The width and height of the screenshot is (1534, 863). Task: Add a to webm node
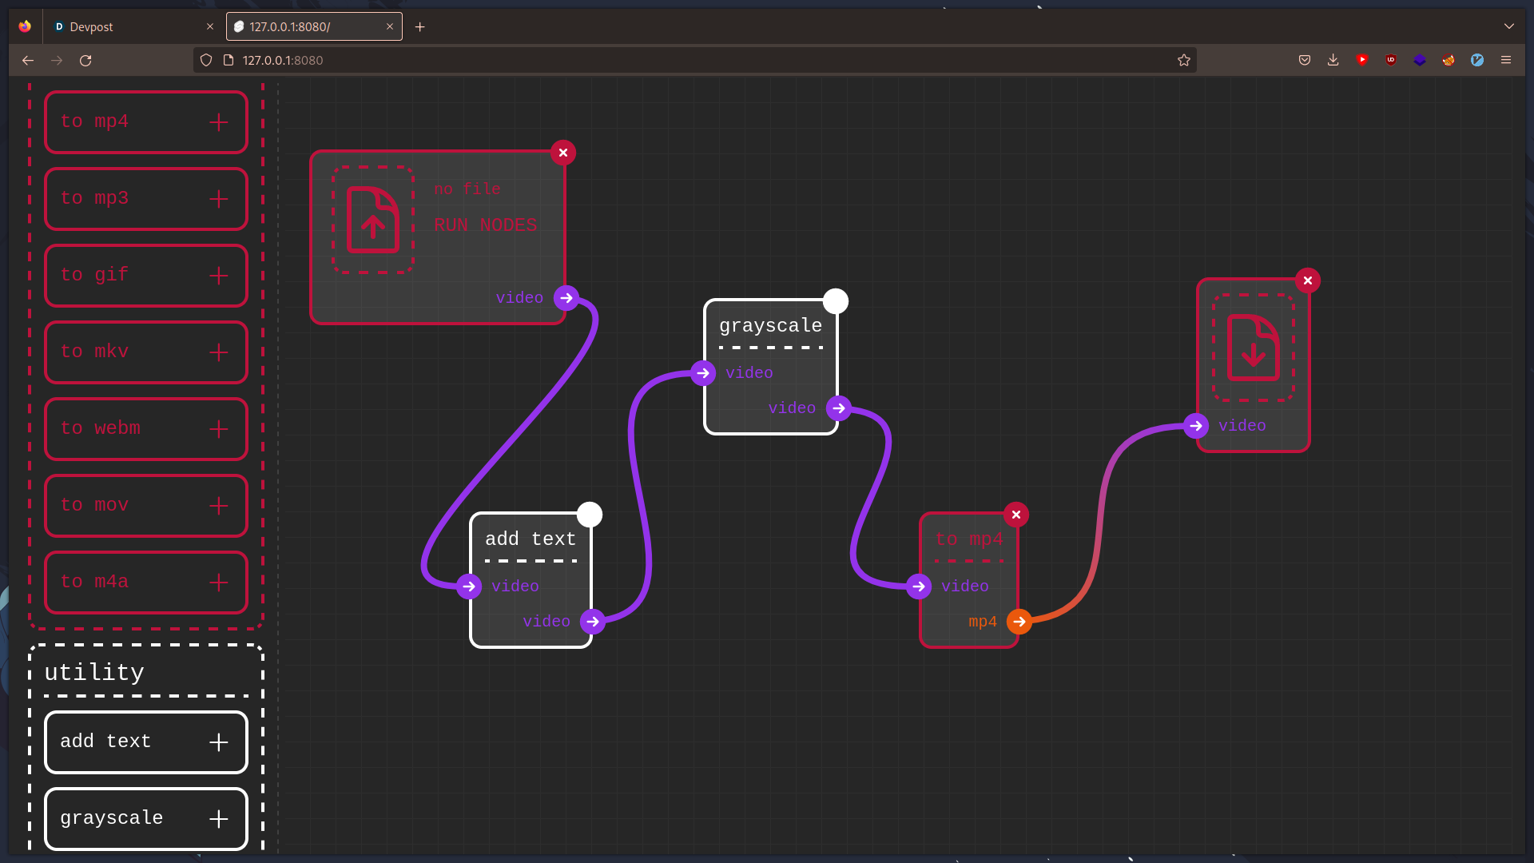click(218, 429)
